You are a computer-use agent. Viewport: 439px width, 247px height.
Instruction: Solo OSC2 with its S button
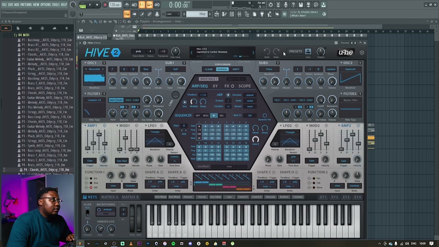point(360,63)
